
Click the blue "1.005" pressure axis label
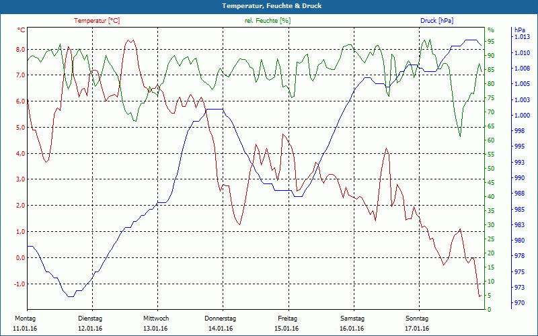522,84
